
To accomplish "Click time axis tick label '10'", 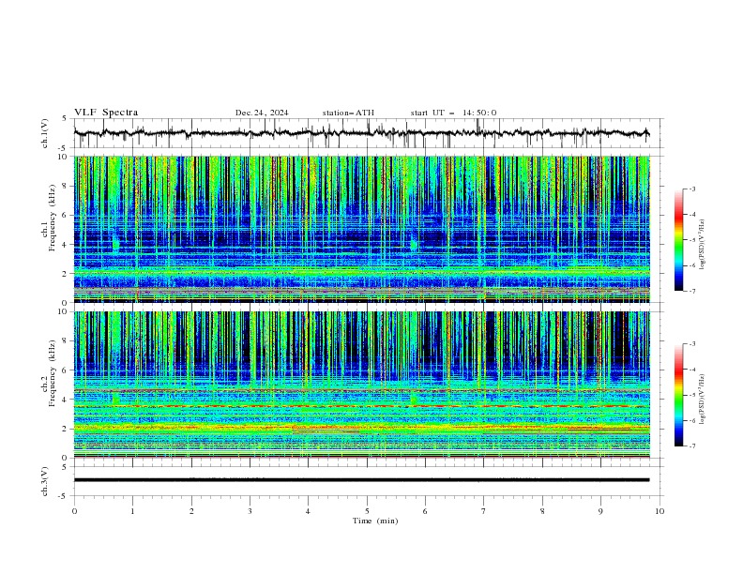I will (x=660, y=511).
